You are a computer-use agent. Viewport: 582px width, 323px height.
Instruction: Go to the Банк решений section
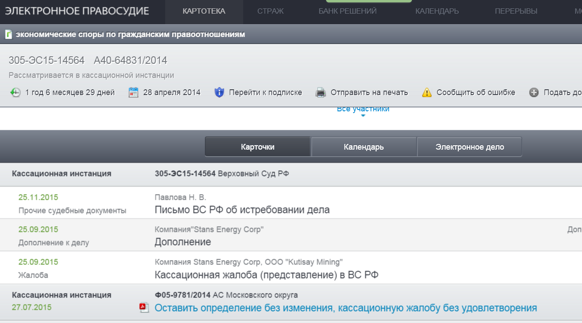click(348, 11)
